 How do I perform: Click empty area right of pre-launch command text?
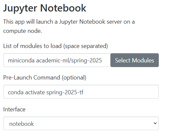pyautogui.click(x=121, y=92)
